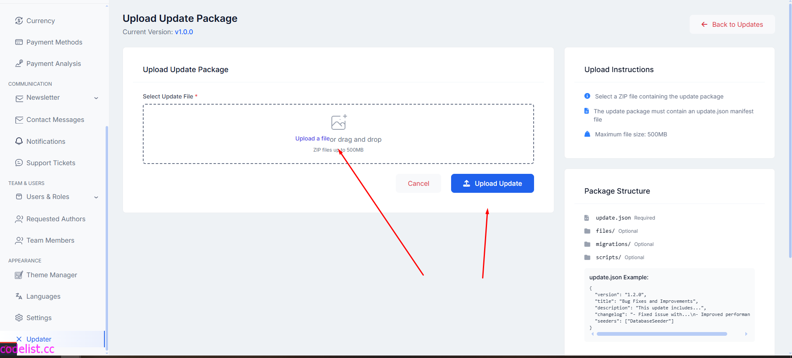This screenshot has height=358, width=792.
Task: Click the info icon beside ZIP file instruction
Action: (587, 96)
